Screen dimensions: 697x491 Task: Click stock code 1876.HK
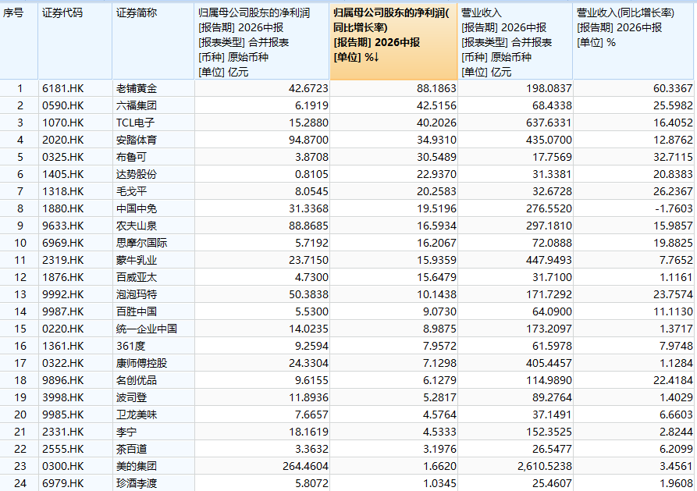[62, 278]
